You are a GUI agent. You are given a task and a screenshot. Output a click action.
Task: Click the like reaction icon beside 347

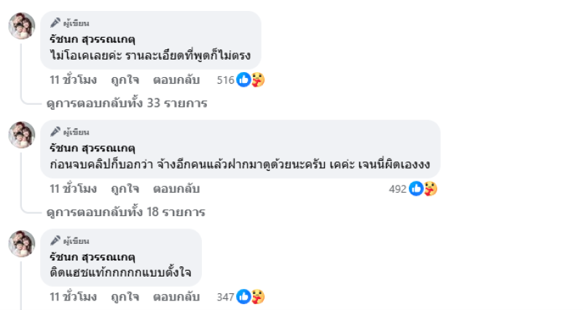(x=244, y=297)
